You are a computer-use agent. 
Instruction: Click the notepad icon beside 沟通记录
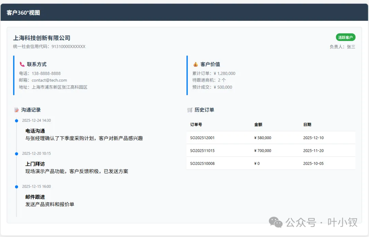click(x=16, y=110)
